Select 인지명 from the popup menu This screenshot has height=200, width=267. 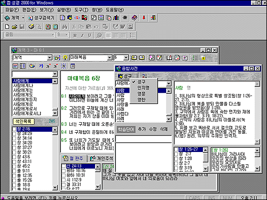(144, 87)
